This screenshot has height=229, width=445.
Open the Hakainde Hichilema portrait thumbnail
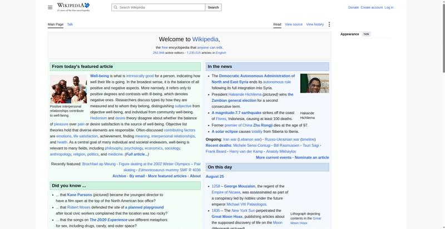pos(314,83)
